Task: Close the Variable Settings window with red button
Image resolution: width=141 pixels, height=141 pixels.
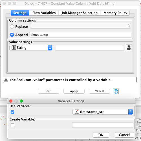Action: tap(11, 101)
